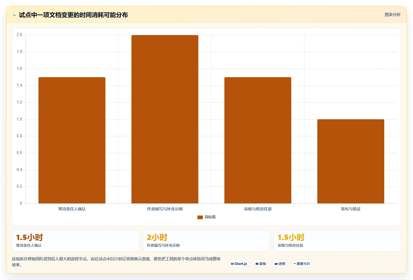
Task: Click the icon in the 进度 chip
Action: point(276,264)
